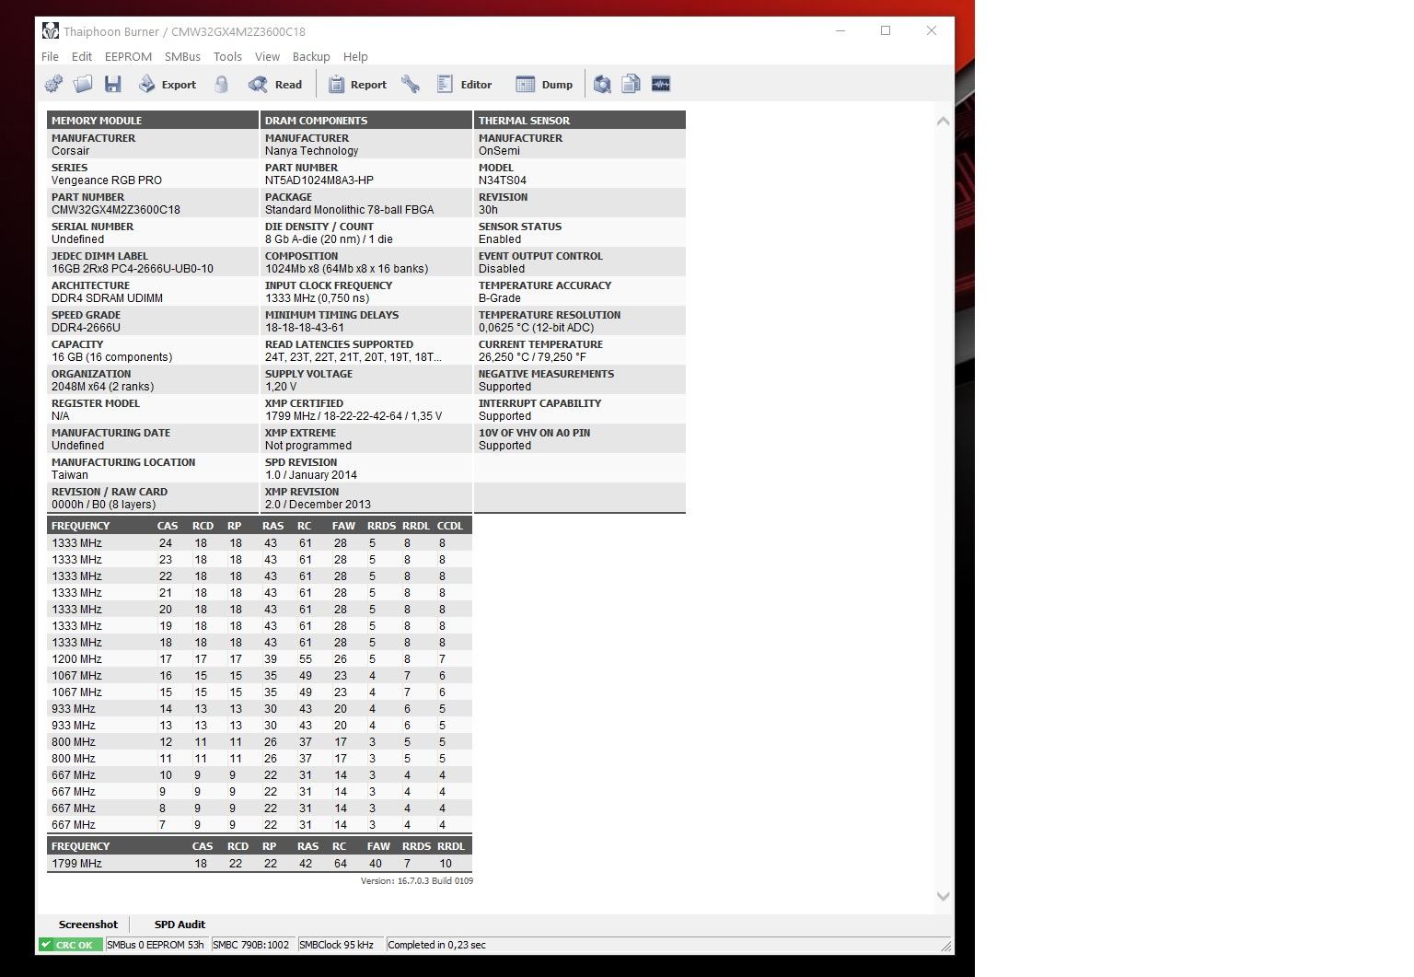
Task: Click the current temperature 26,250 °C value
Action: tap(532, 357)
